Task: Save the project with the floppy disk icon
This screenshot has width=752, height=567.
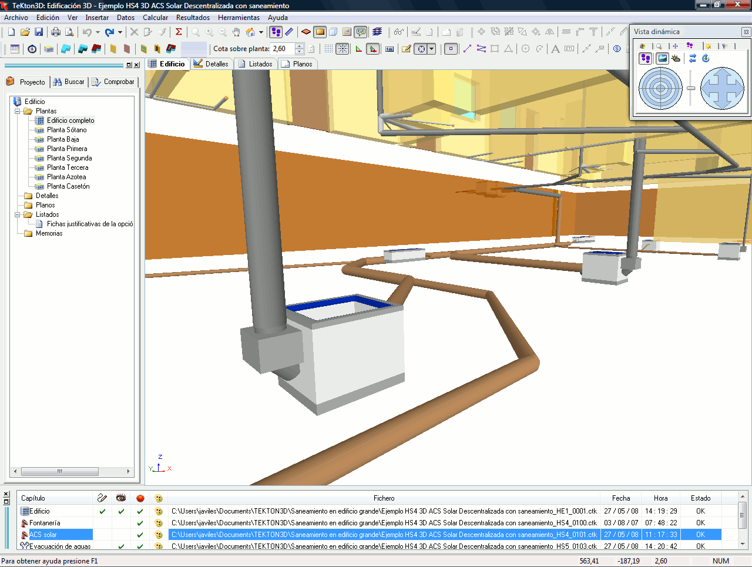Action: point(39,32)
